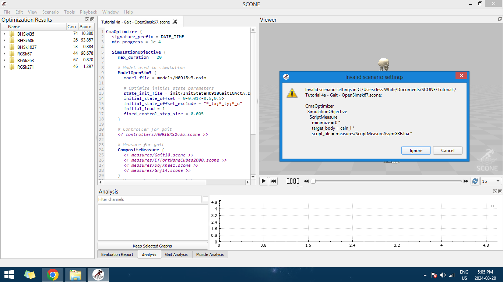Click Cancel in the dialog

click(x=448, y=150)
